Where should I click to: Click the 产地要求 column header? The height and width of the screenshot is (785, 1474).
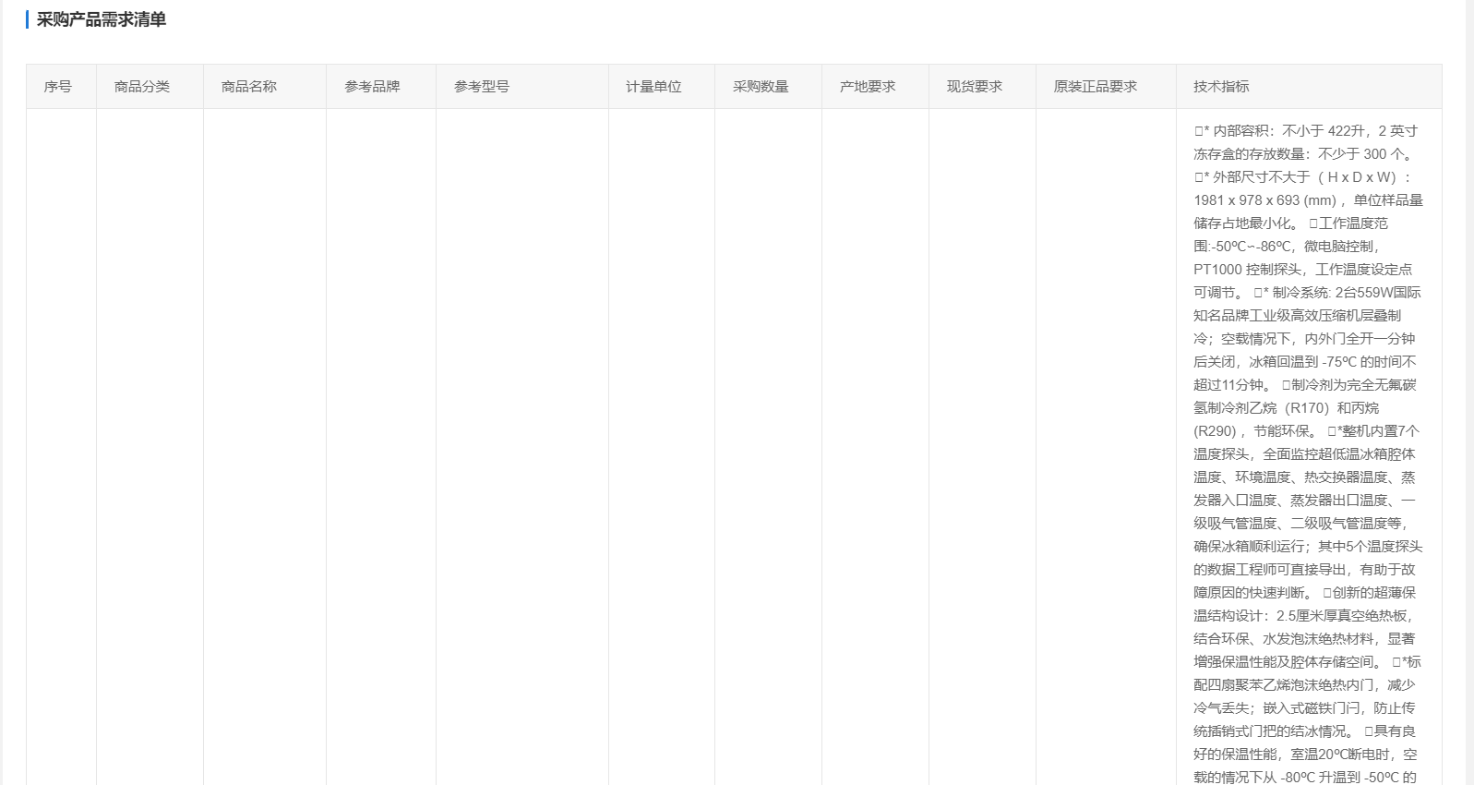(x=868, y=87)
